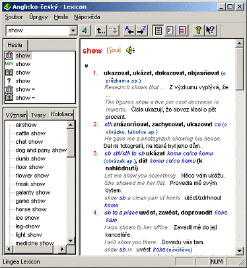
Task: Click collocations list scroll left arrow
Action: click(9, 249)
